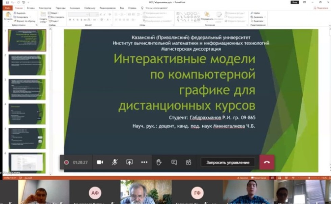End the call with hang-up button
This screenshot has height=204, width=331.
(x=267, y=162)
